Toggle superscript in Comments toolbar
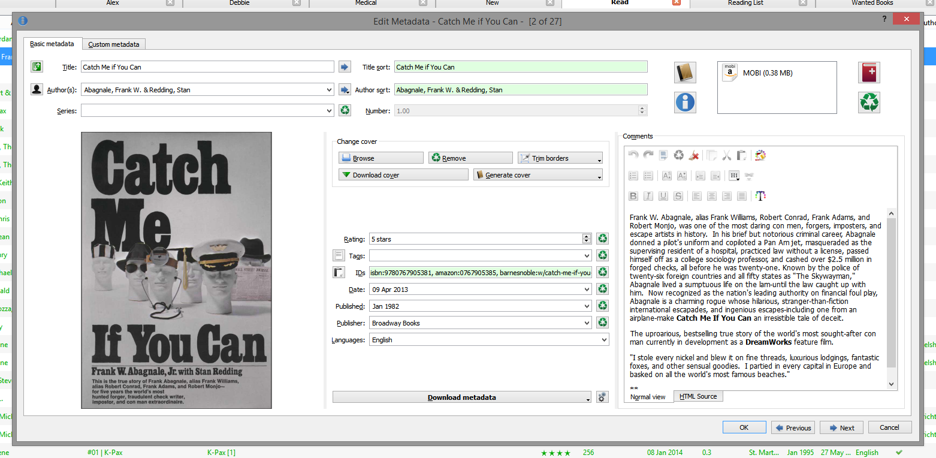 coord(666,176)
